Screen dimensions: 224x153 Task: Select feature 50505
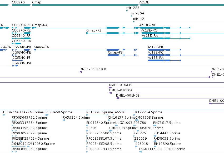click(87, 131)
